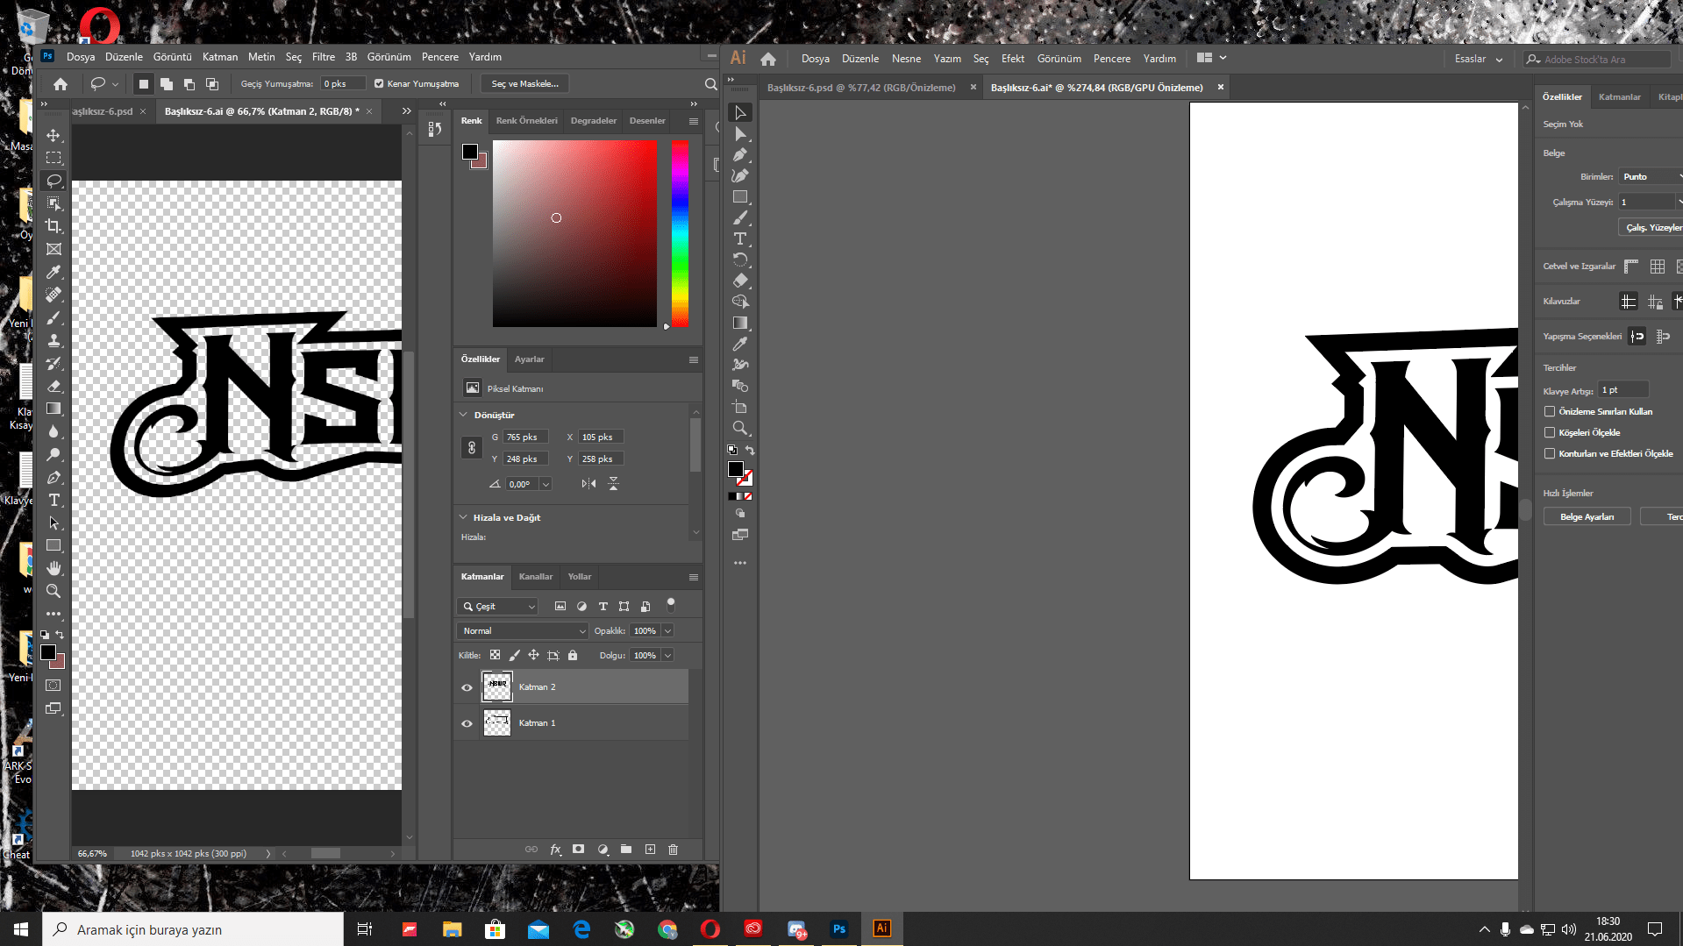Select the Illustrator Rotate tool

click(x=740, y=260)
